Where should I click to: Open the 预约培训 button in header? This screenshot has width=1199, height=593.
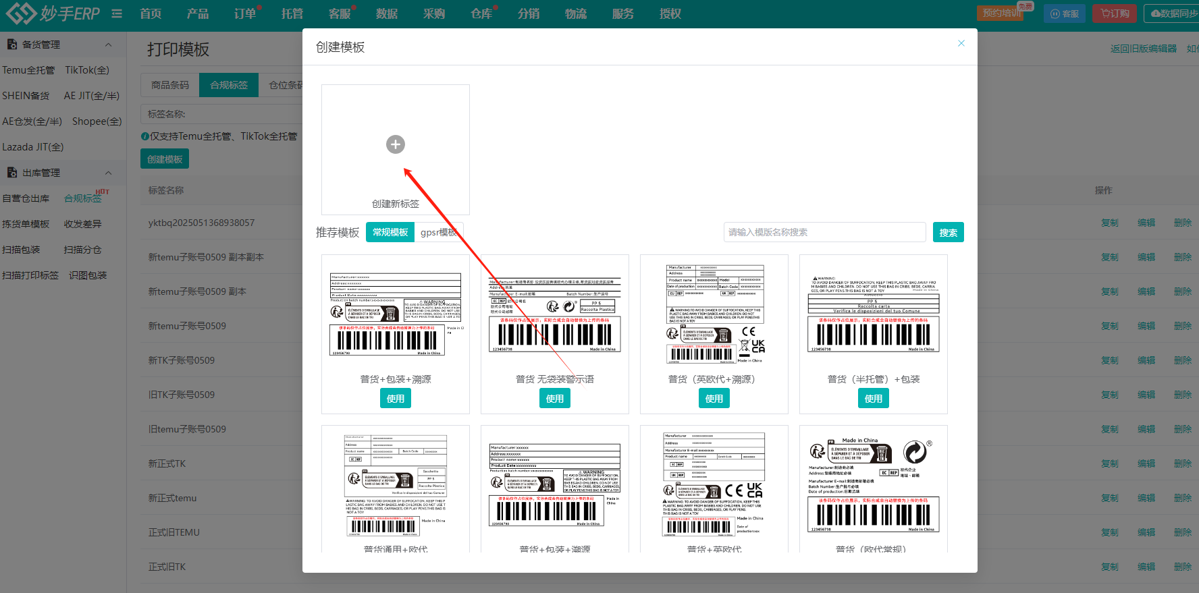coord(1001,13)
